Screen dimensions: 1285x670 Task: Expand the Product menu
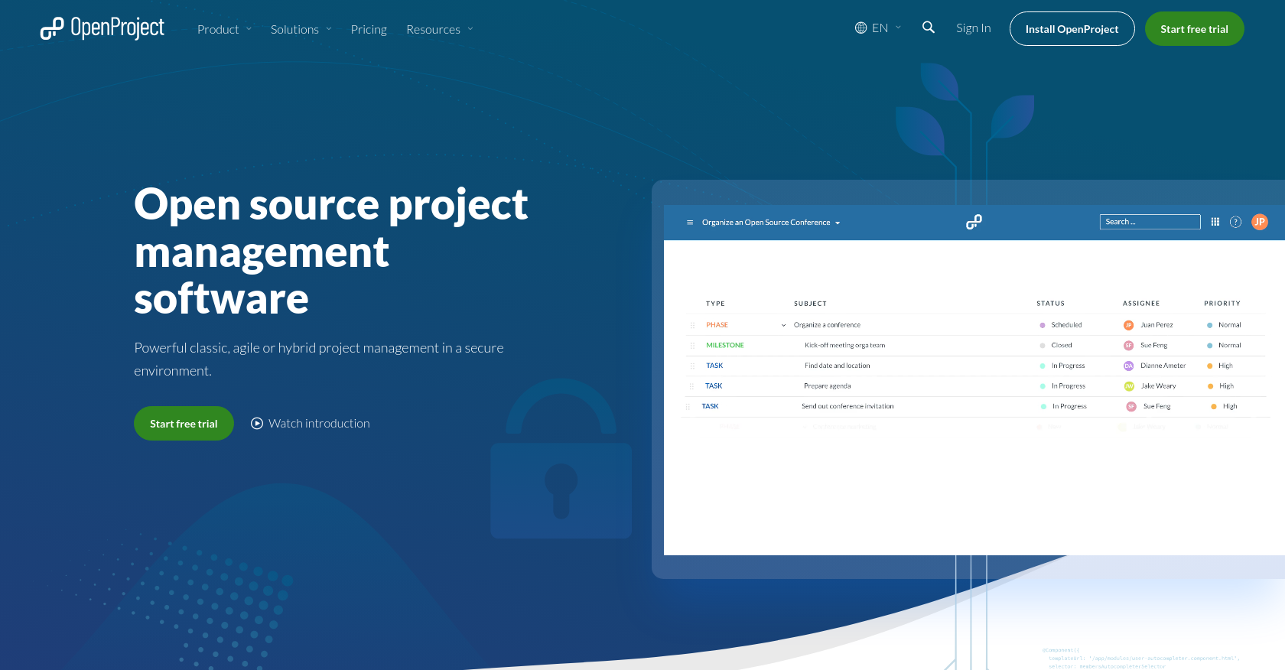(x=224, y=29)
